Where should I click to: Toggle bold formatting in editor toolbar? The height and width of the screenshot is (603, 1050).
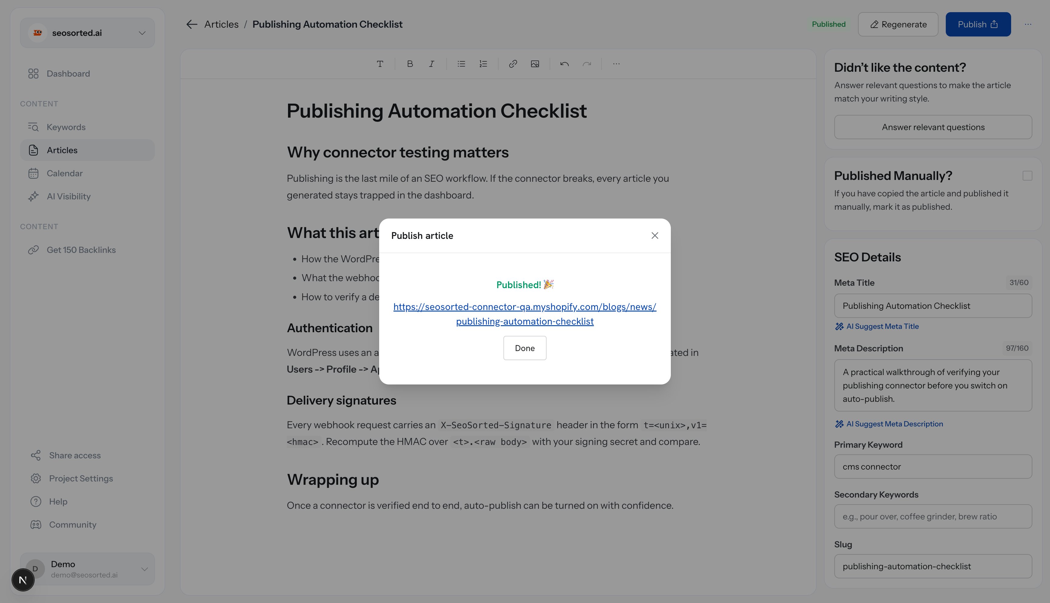pos(410,64)
